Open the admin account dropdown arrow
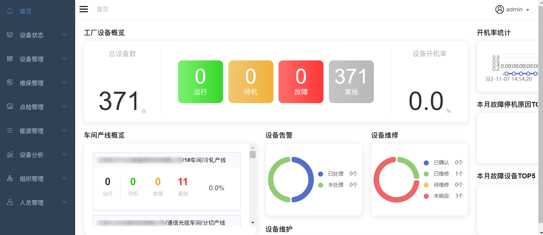The width and height of the screenshot is (543, 235). [x=528, y=10]
